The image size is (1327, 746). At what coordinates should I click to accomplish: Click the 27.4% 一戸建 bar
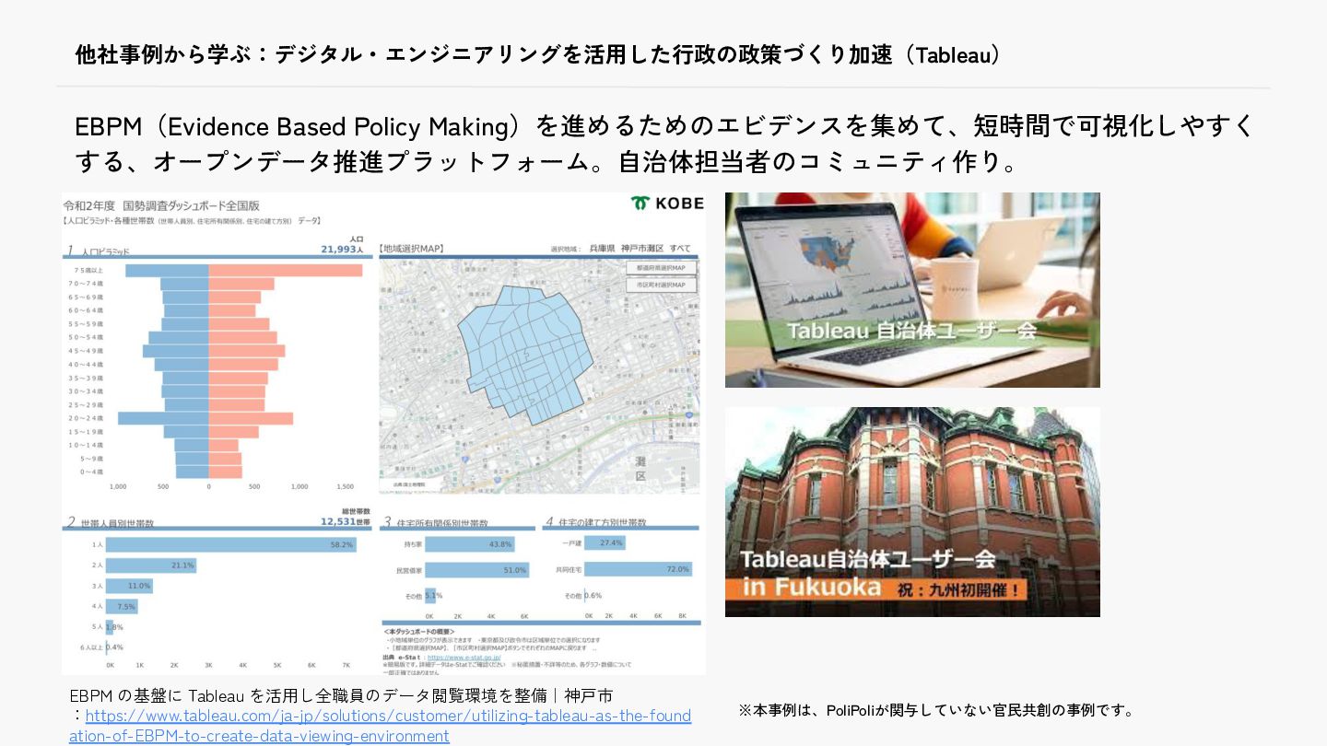pyautogui.click(x=605, y=543)
